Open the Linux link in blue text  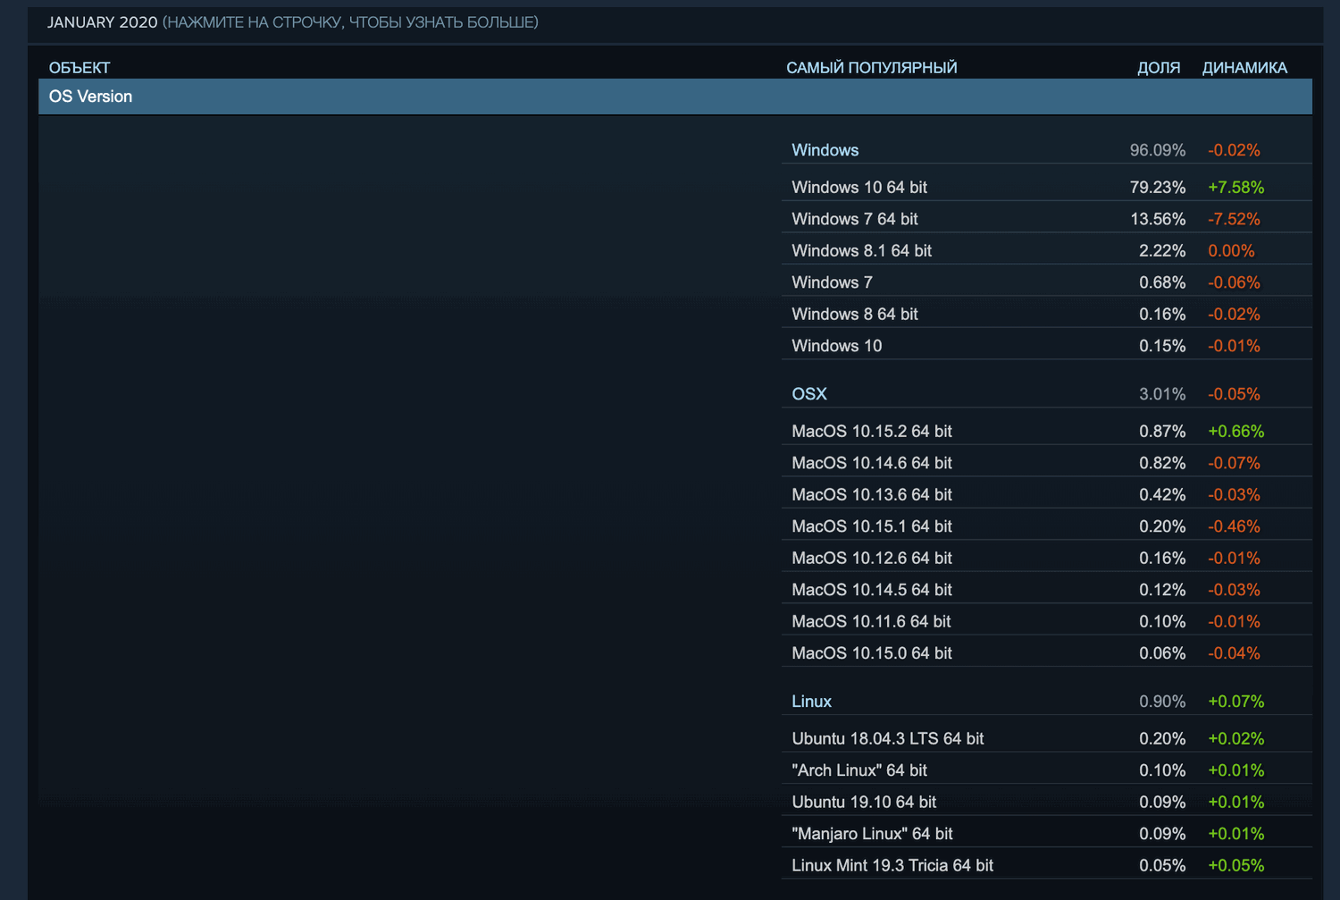pos(810,701)
